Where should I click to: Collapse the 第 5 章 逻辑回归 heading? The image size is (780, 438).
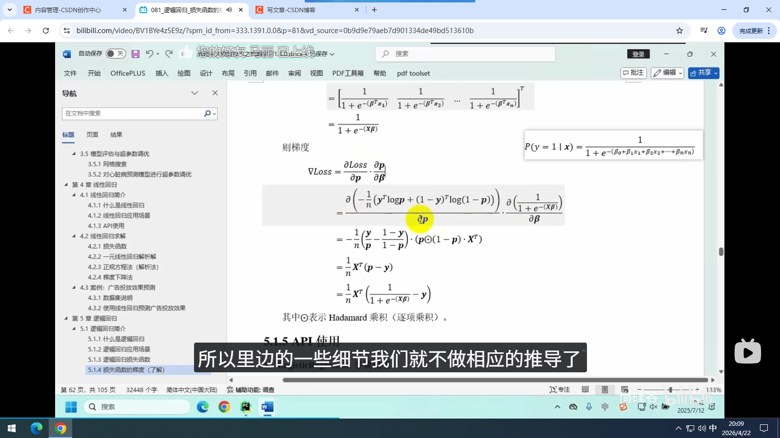pos(66,318)
